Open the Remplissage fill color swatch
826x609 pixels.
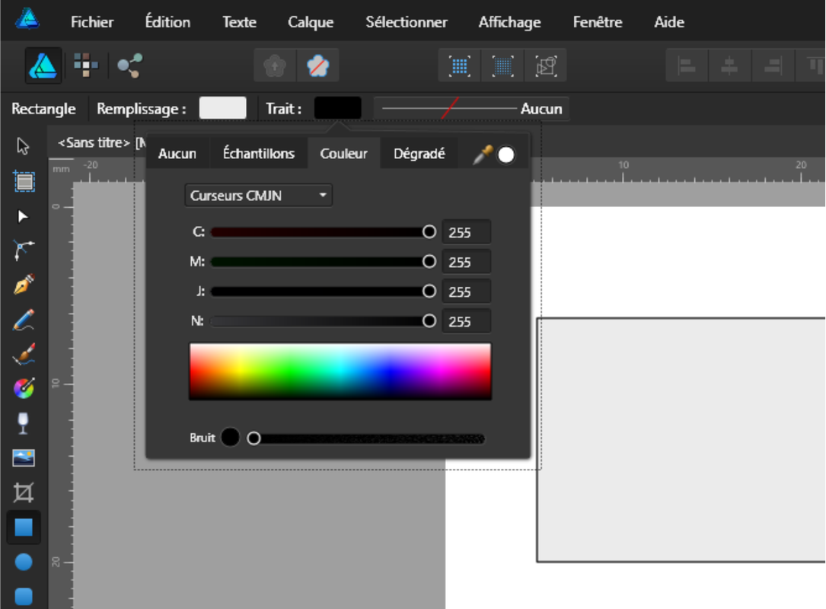[x=222, y=108]
